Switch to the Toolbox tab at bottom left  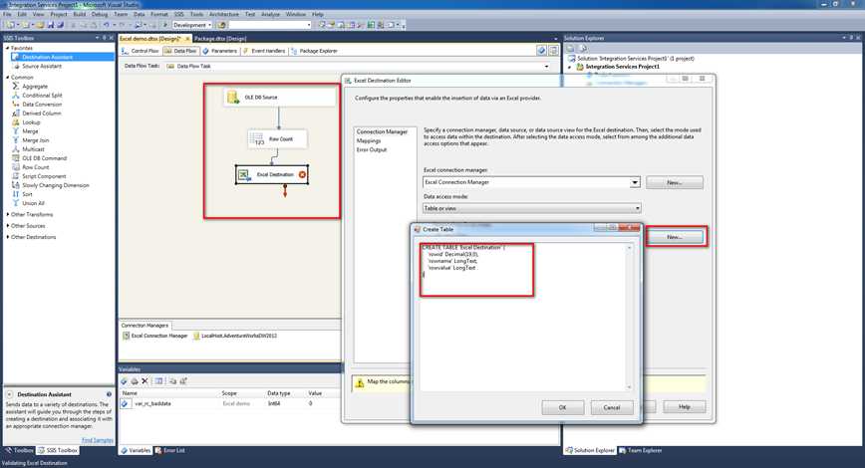pyautogui.click(x=19, y=450)
